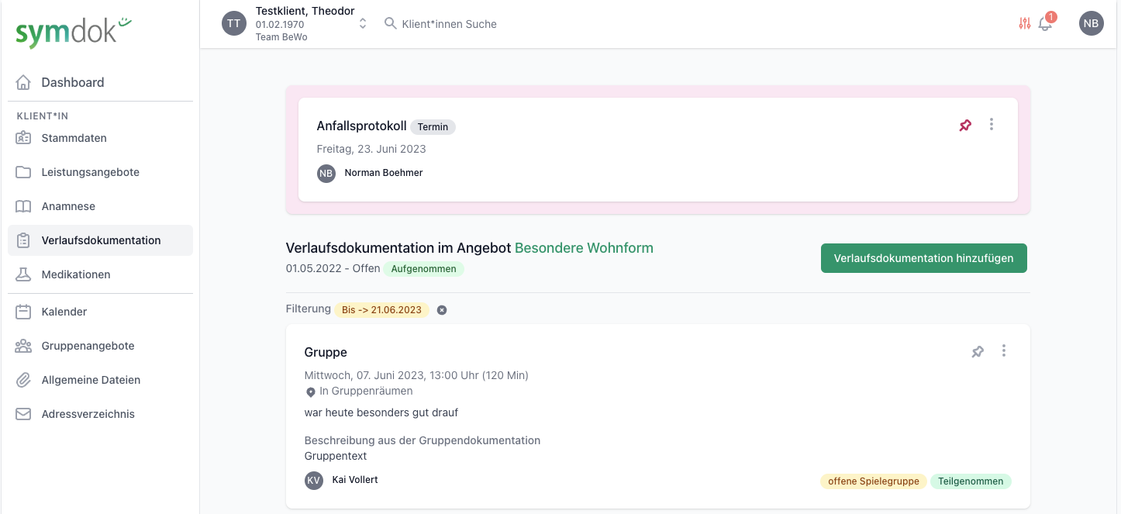Click 'war heute besonders gut drauf' text

[381, 412]
